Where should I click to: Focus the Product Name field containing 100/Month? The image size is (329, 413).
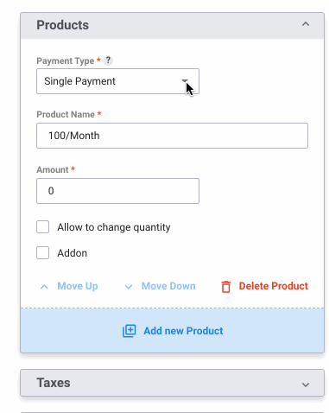[172, 136]
